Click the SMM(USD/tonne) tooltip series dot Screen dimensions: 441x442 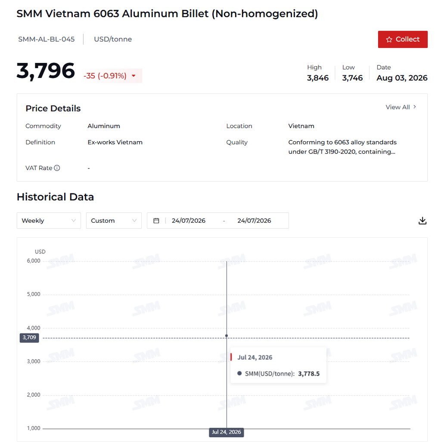(239, 373)
